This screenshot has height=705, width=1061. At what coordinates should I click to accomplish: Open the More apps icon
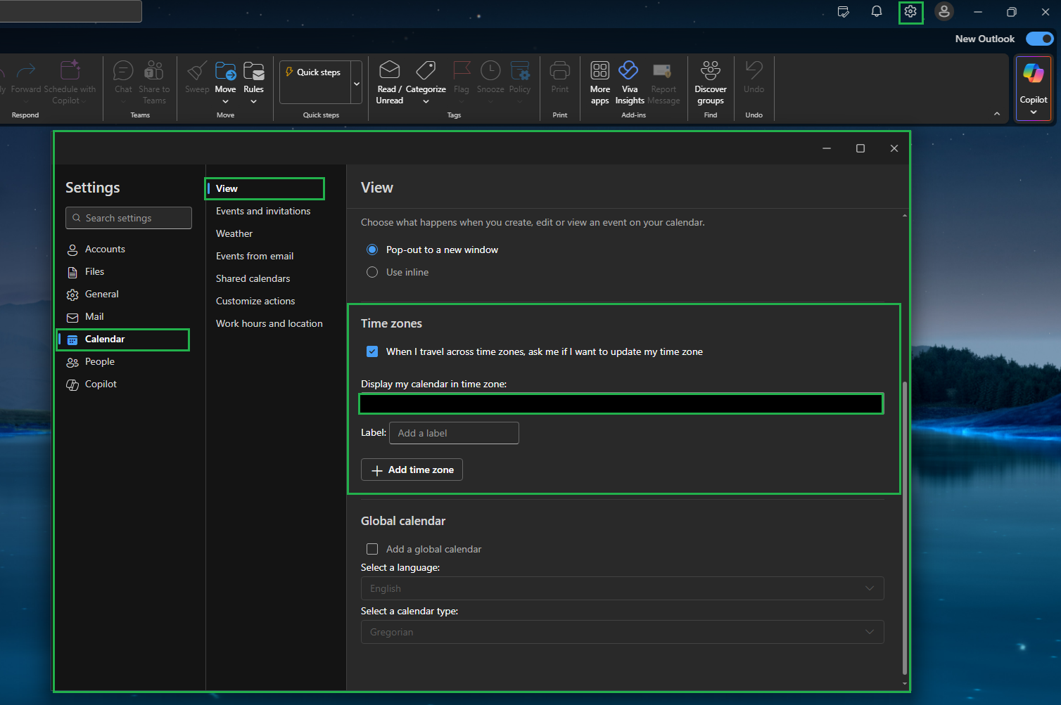coord(599,71)
